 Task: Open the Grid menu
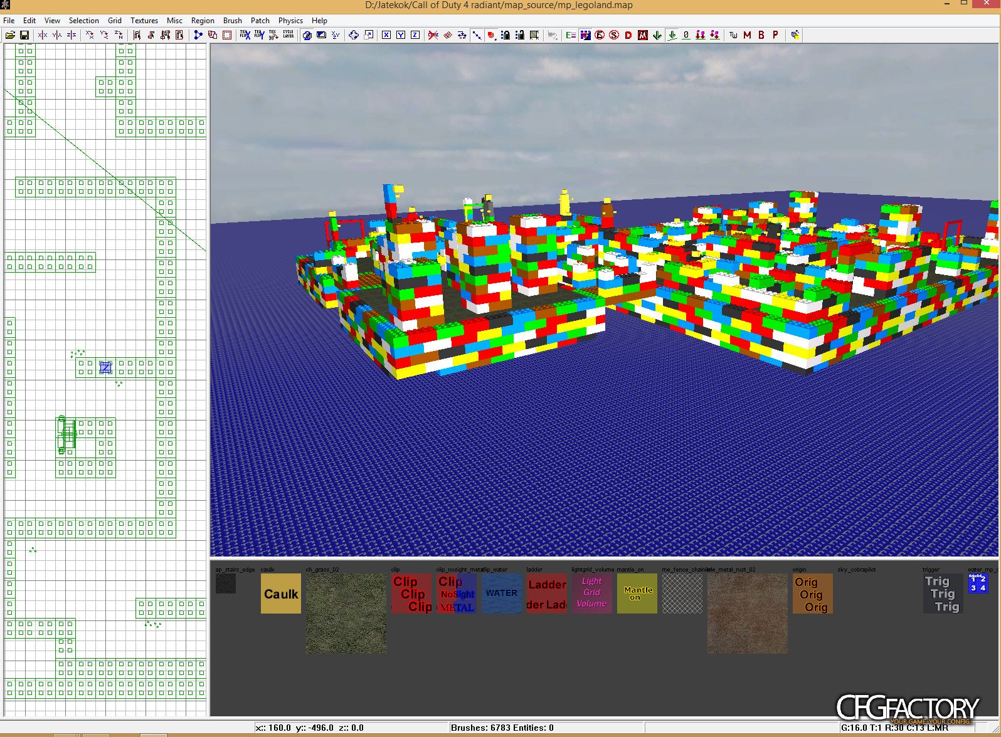pyautogui.click(x=115, y=20)
